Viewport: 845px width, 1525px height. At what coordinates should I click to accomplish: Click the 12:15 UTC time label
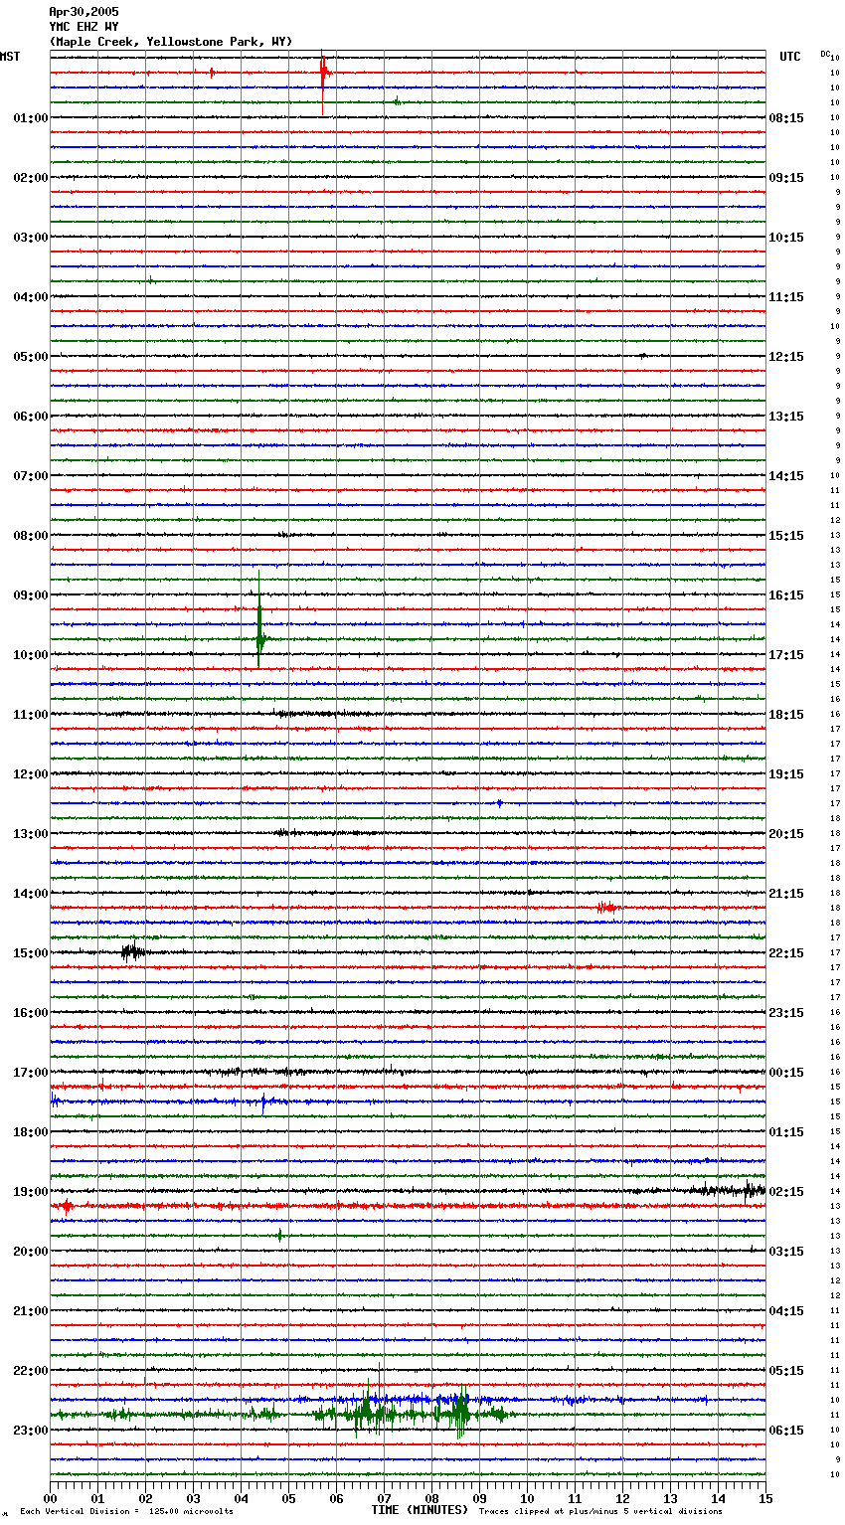786,357
